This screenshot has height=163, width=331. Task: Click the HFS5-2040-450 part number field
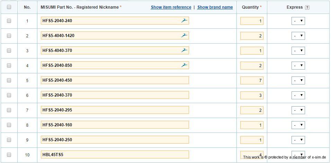click(x=115, y=80)
